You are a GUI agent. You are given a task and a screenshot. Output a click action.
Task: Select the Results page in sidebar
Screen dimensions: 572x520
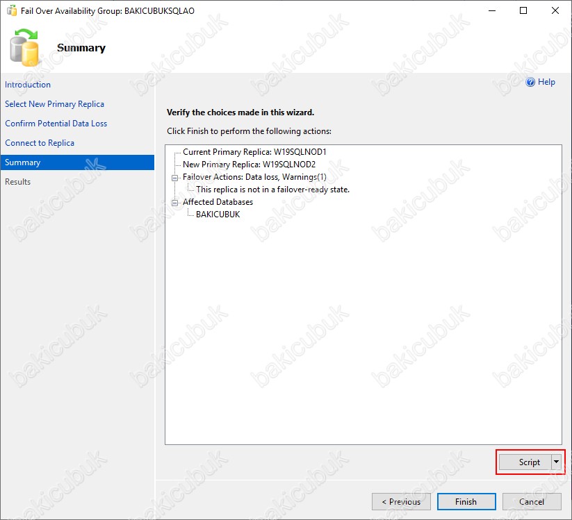click(x=17, y=182)
